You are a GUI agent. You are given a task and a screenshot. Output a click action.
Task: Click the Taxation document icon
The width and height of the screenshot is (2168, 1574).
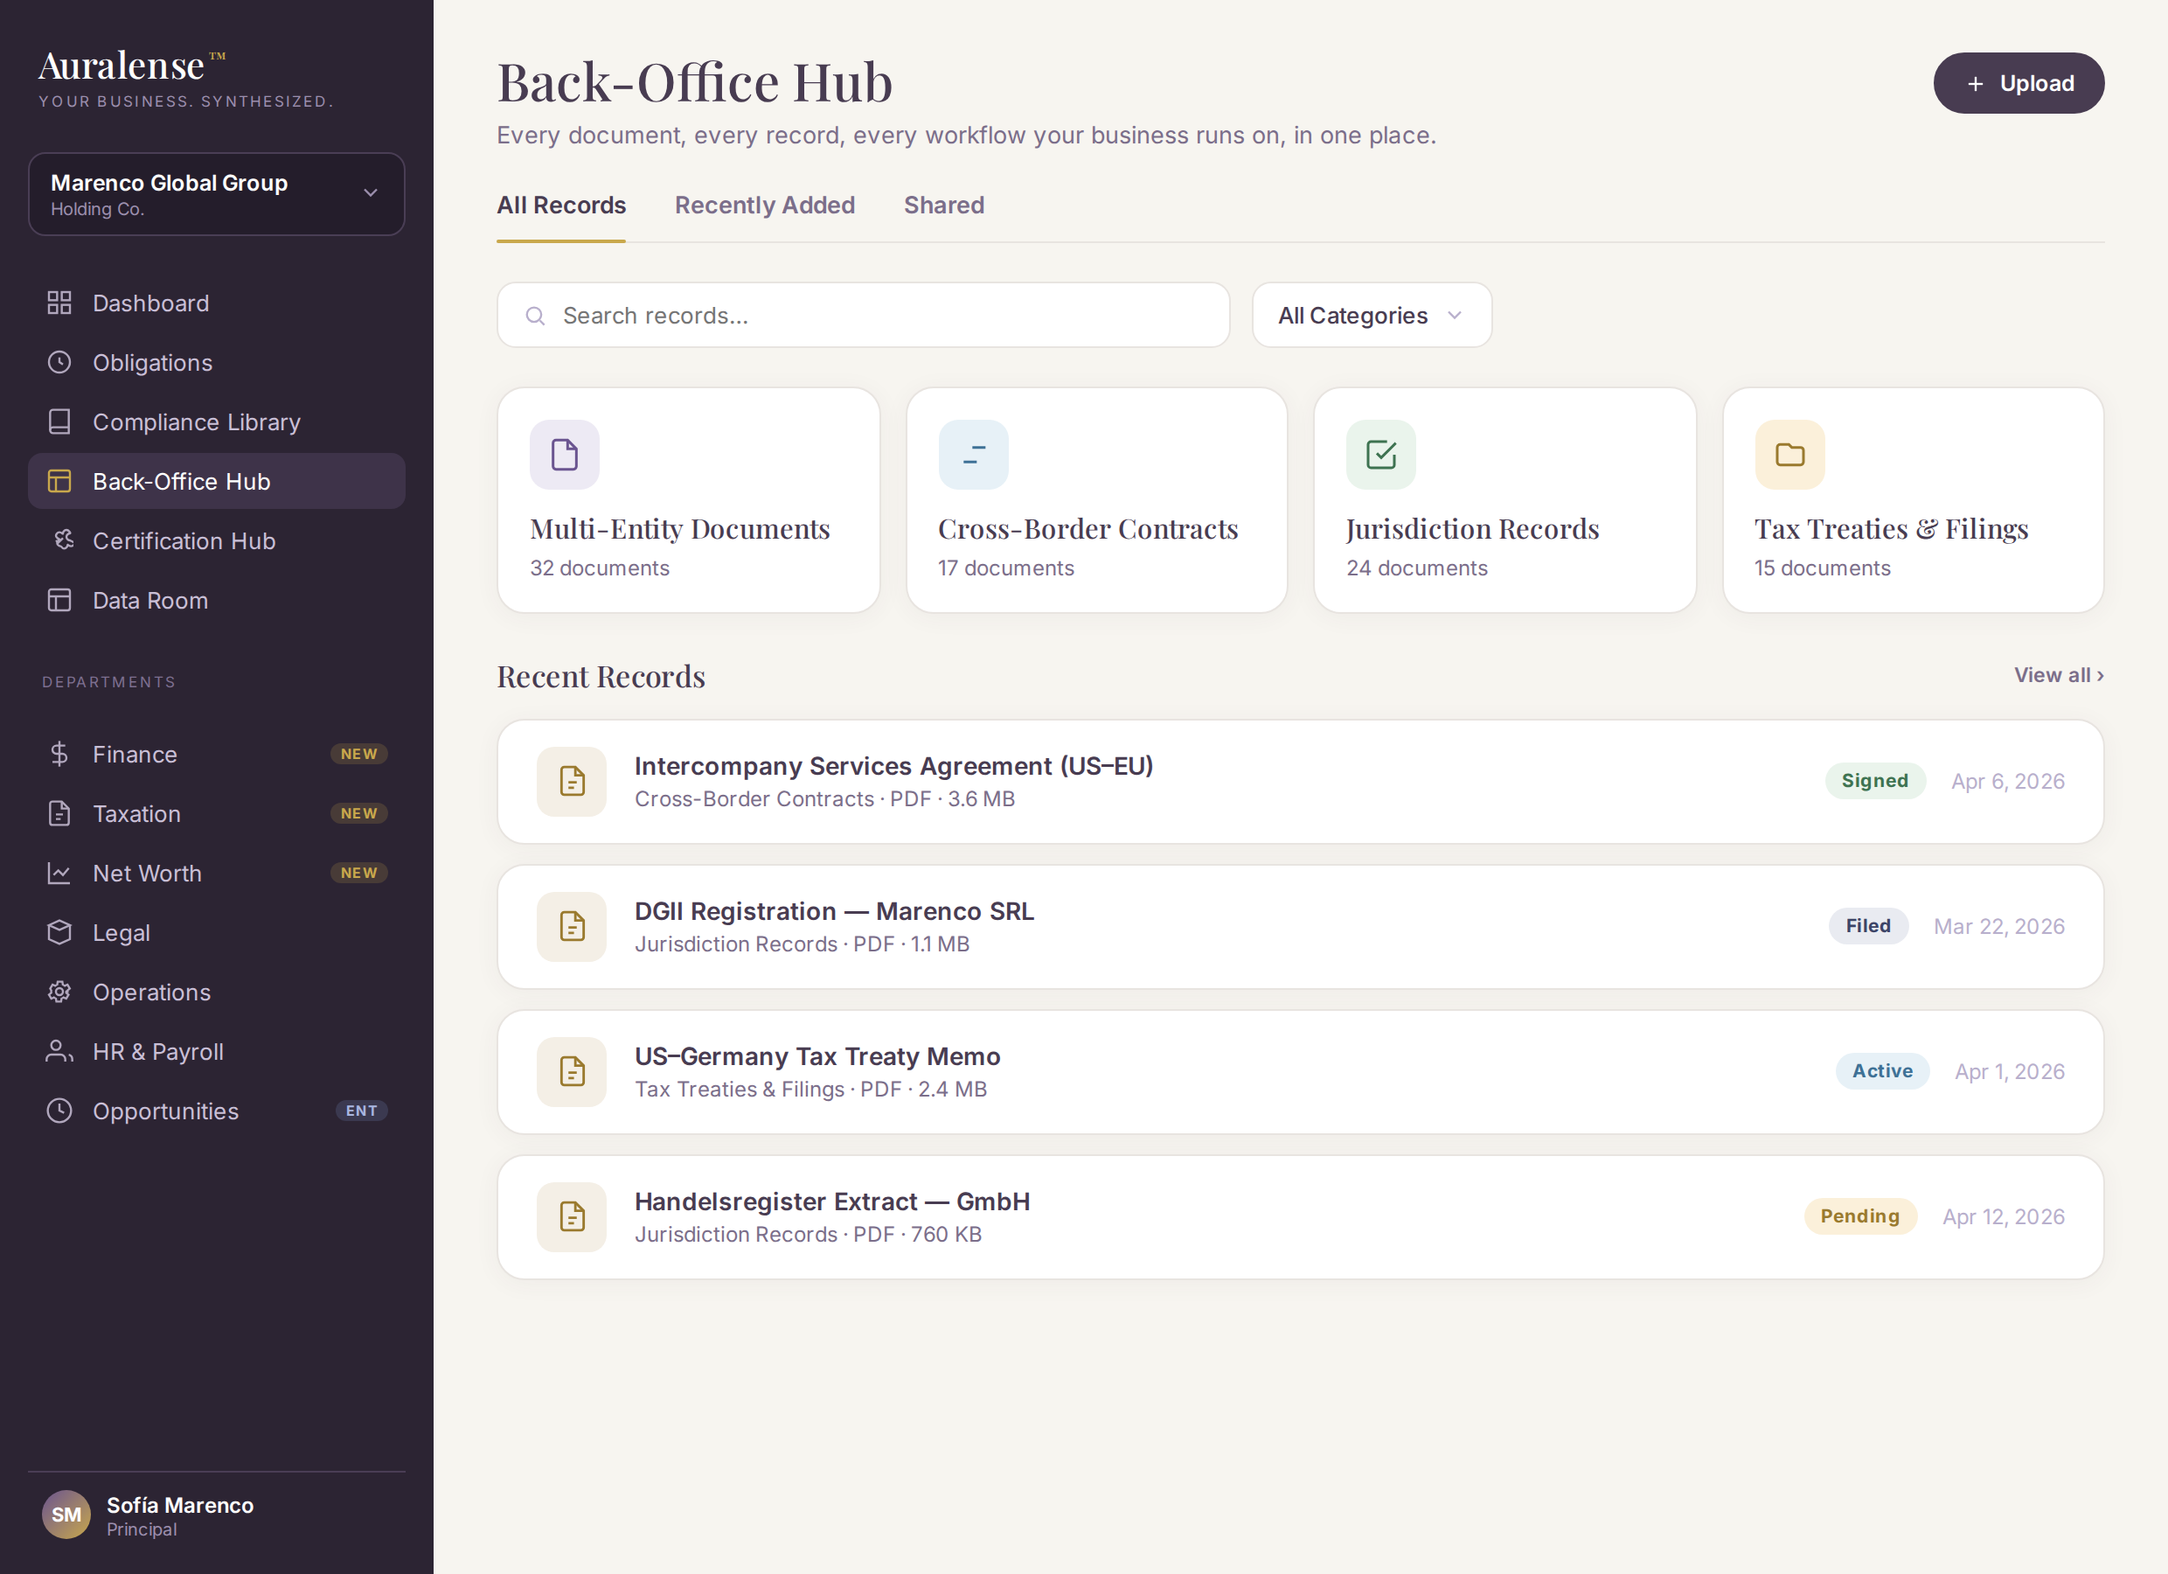pyautogui.click(x=59, y=814)
